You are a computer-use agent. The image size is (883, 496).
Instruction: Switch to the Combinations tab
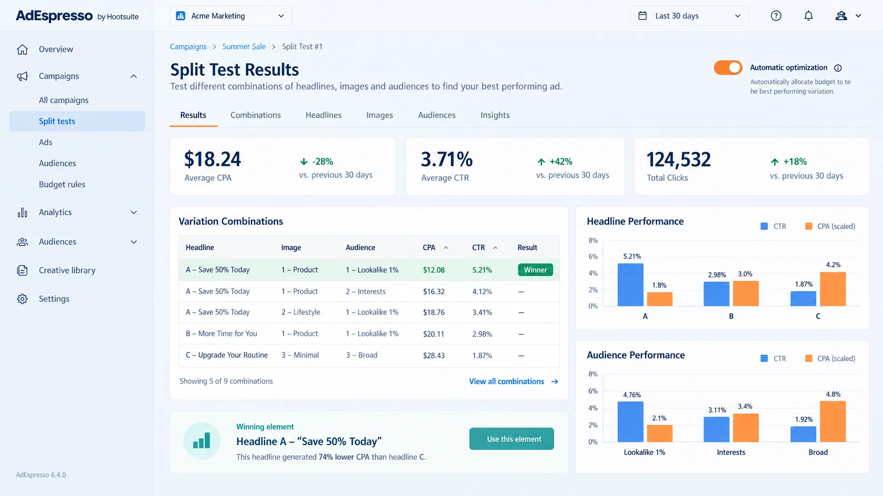pos(256,116)
